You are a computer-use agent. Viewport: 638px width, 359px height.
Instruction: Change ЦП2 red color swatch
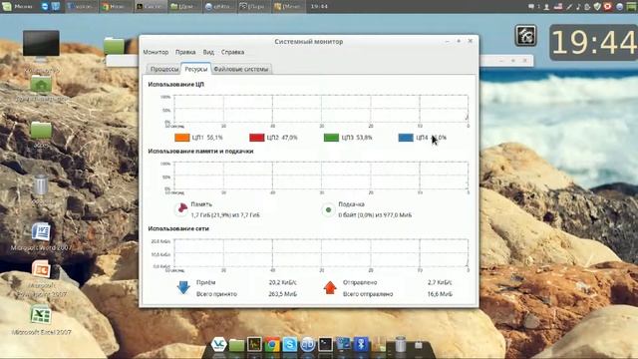click(x=257, y=138)
